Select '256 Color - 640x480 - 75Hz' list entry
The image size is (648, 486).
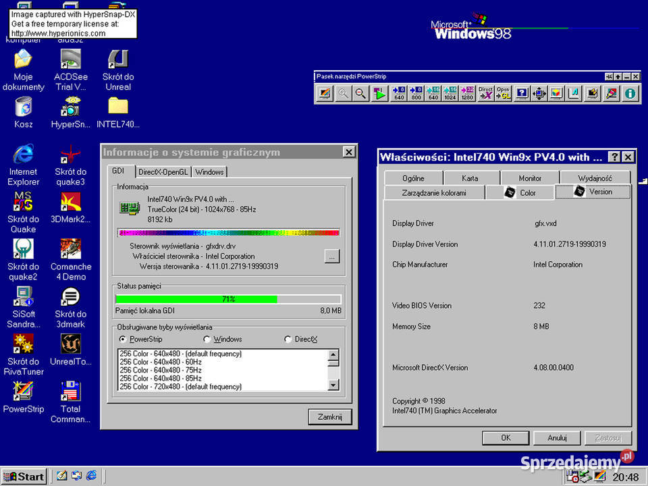pos(223,371)
